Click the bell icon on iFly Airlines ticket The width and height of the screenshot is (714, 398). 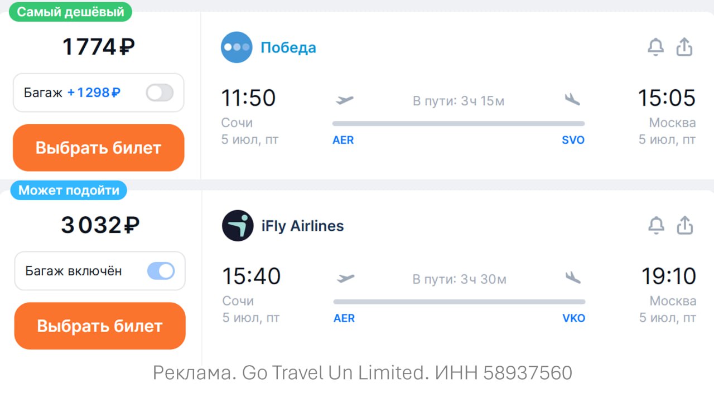tap(657, 226)
